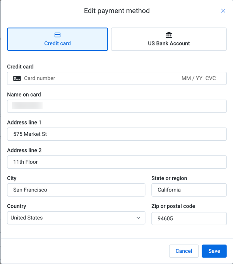Select the San Francisco city field
The height and width of the screenshot is (264, 233).
click(x=76, y=190)
